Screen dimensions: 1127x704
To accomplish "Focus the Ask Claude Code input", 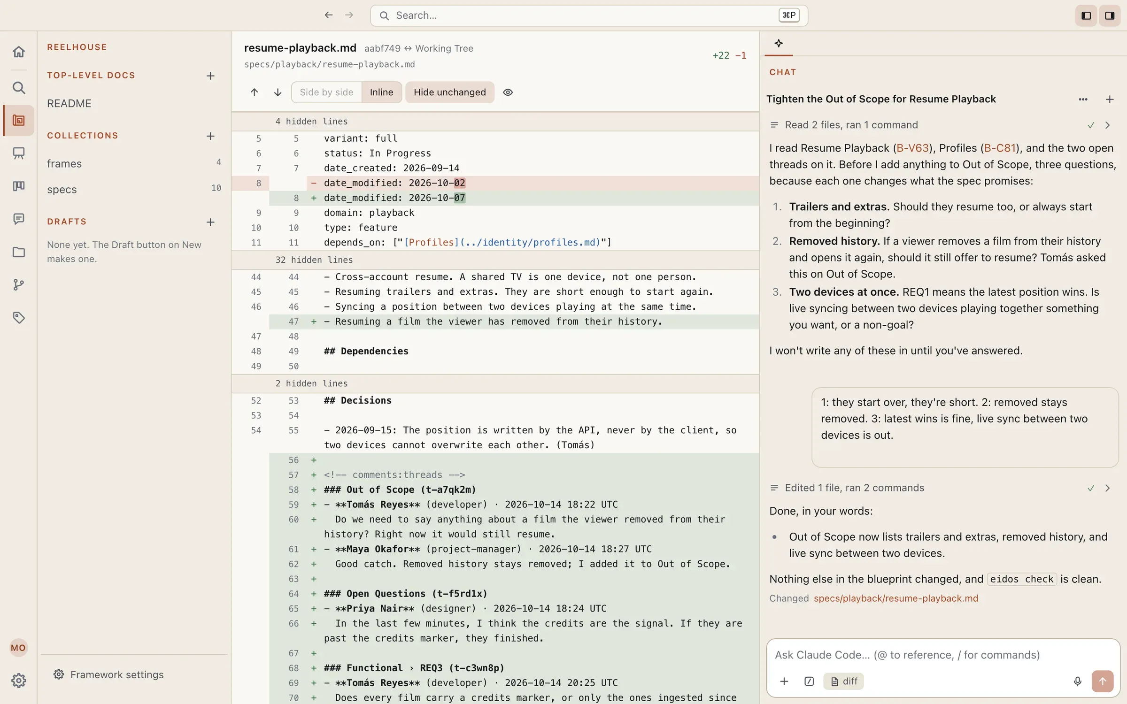I will 943,655.
